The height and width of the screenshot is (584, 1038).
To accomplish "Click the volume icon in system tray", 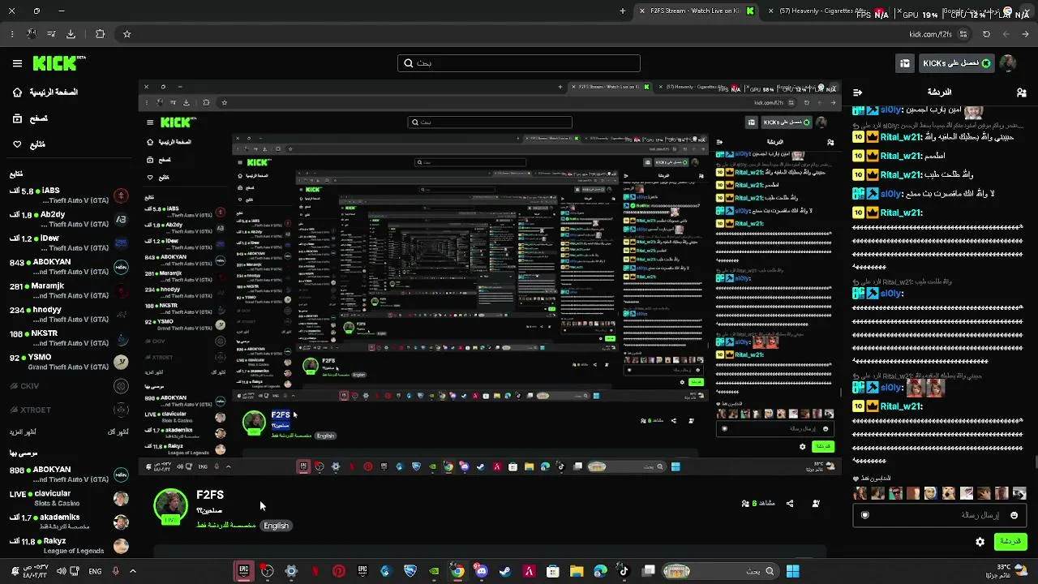I will (62, 571).
